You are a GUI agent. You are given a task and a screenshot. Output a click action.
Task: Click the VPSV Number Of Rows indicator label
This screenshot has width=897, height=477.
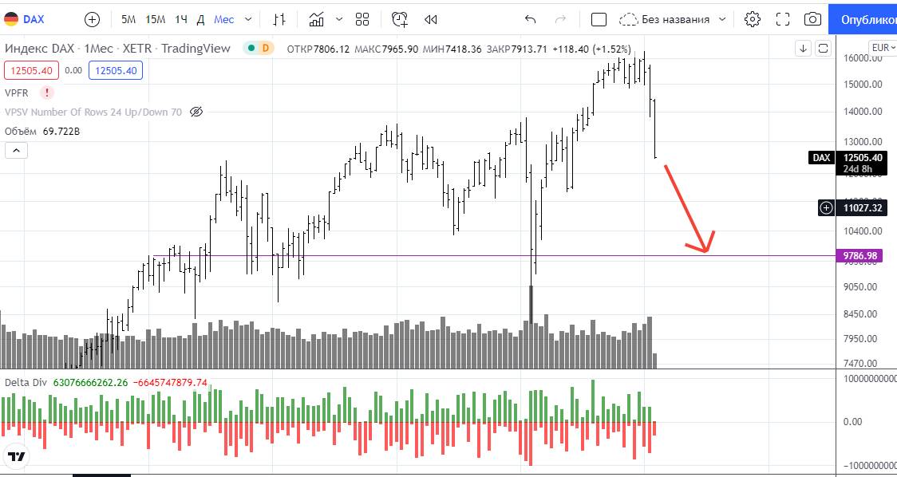click(x=93, y=112)
